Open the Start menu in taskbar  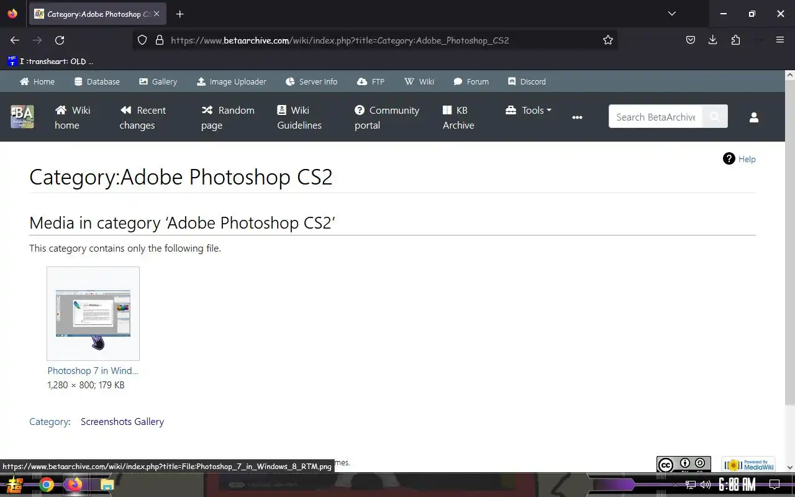pos(14,485)
